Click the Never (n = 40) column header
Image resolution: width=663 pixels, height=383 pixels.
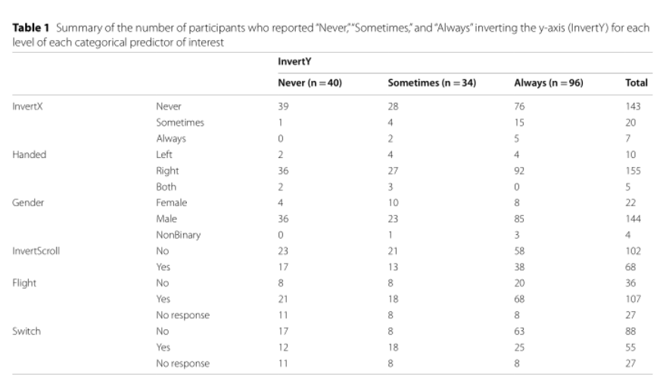[310, 82]
